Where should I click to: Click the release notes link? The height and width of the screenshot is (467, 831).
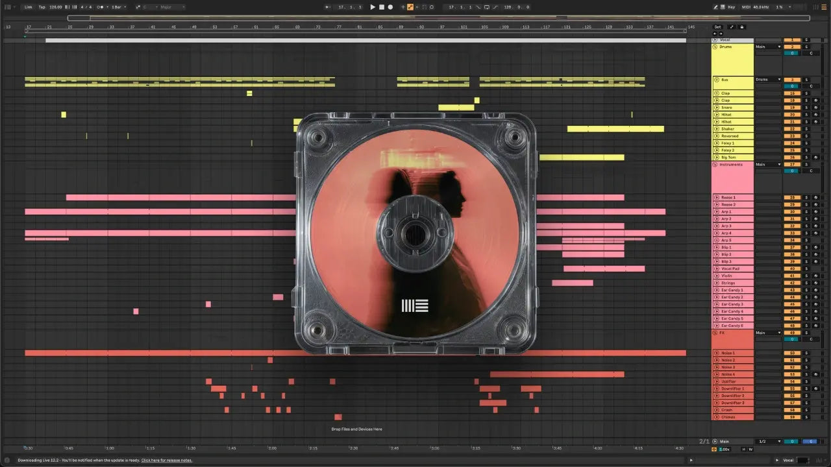pos(167,460)
